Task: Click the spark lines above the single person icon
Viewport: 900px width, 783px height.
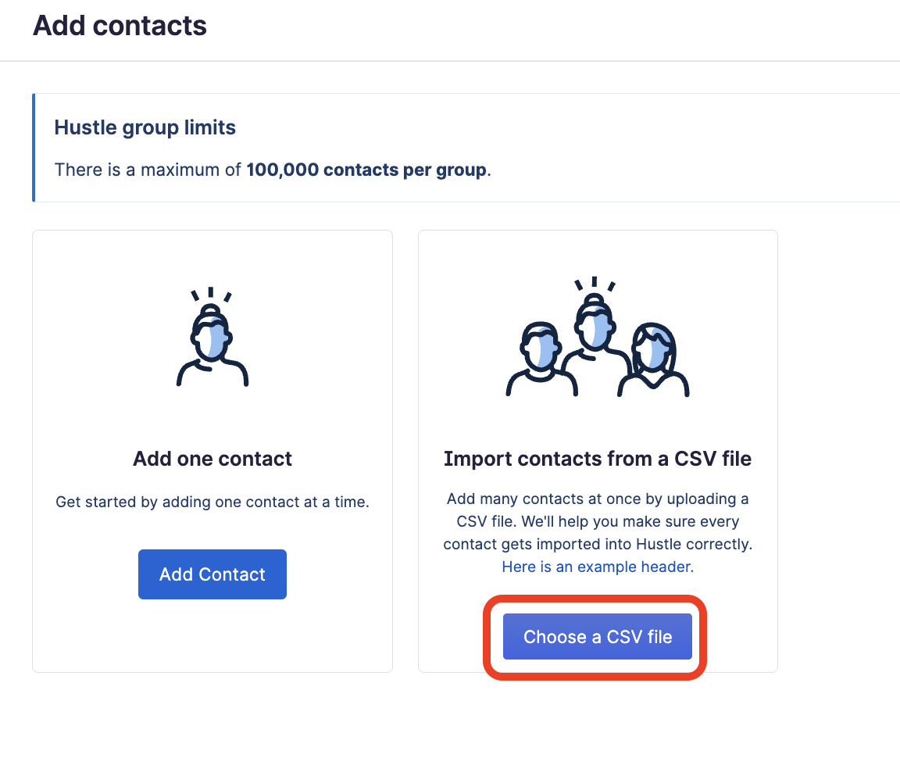Action: [211, 295]
